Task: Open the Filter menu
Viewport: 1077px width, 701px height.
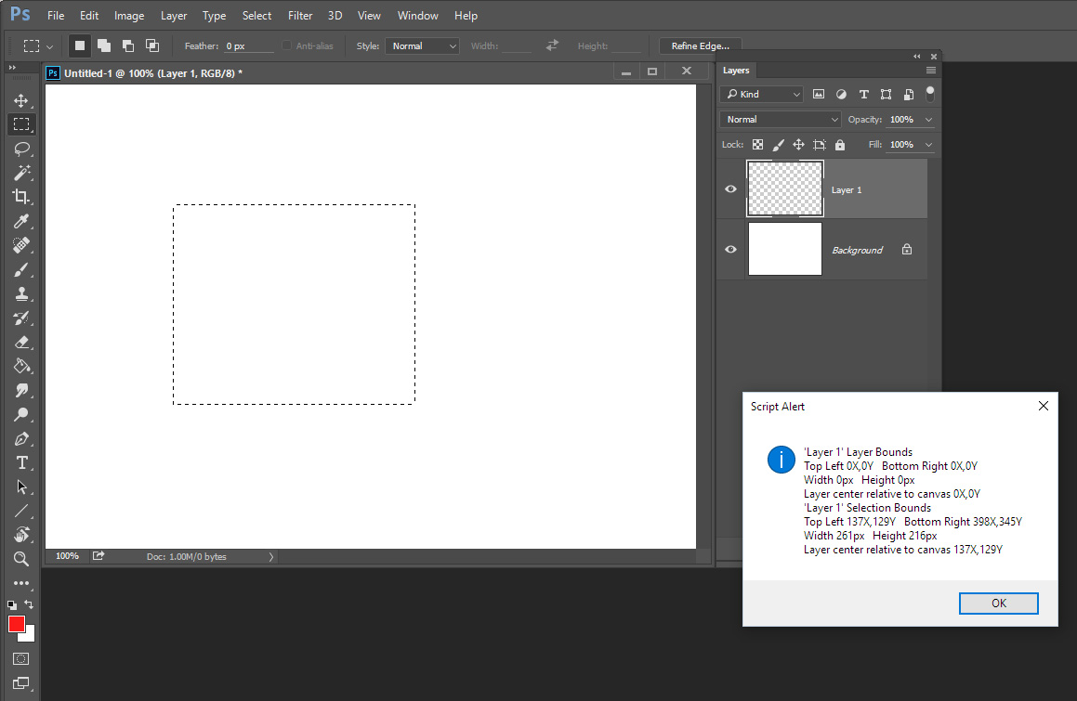Action: coord(300,16)
